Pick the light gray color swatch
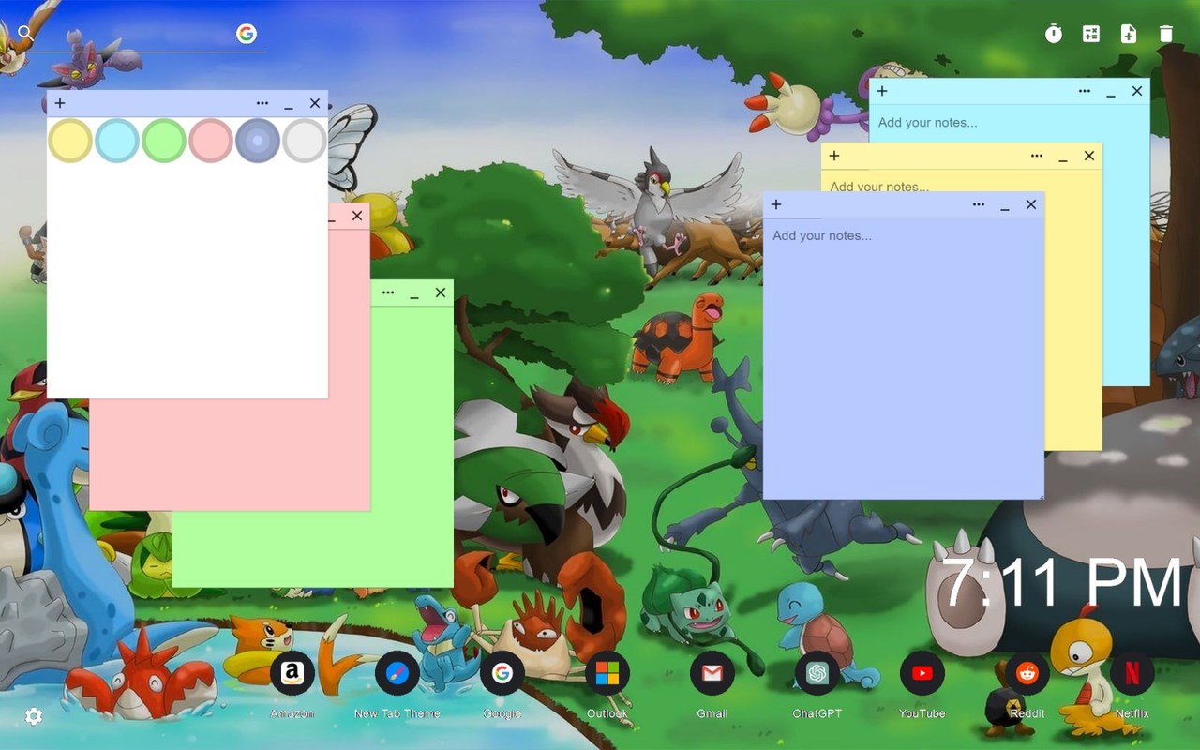Screen dimensions: 1200x750 (x=305, y=141)
